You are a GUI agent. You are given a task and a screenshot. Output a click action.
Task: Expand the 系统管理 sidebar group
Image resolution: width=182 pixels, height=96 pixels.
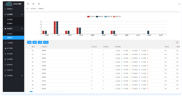point(22,76)
